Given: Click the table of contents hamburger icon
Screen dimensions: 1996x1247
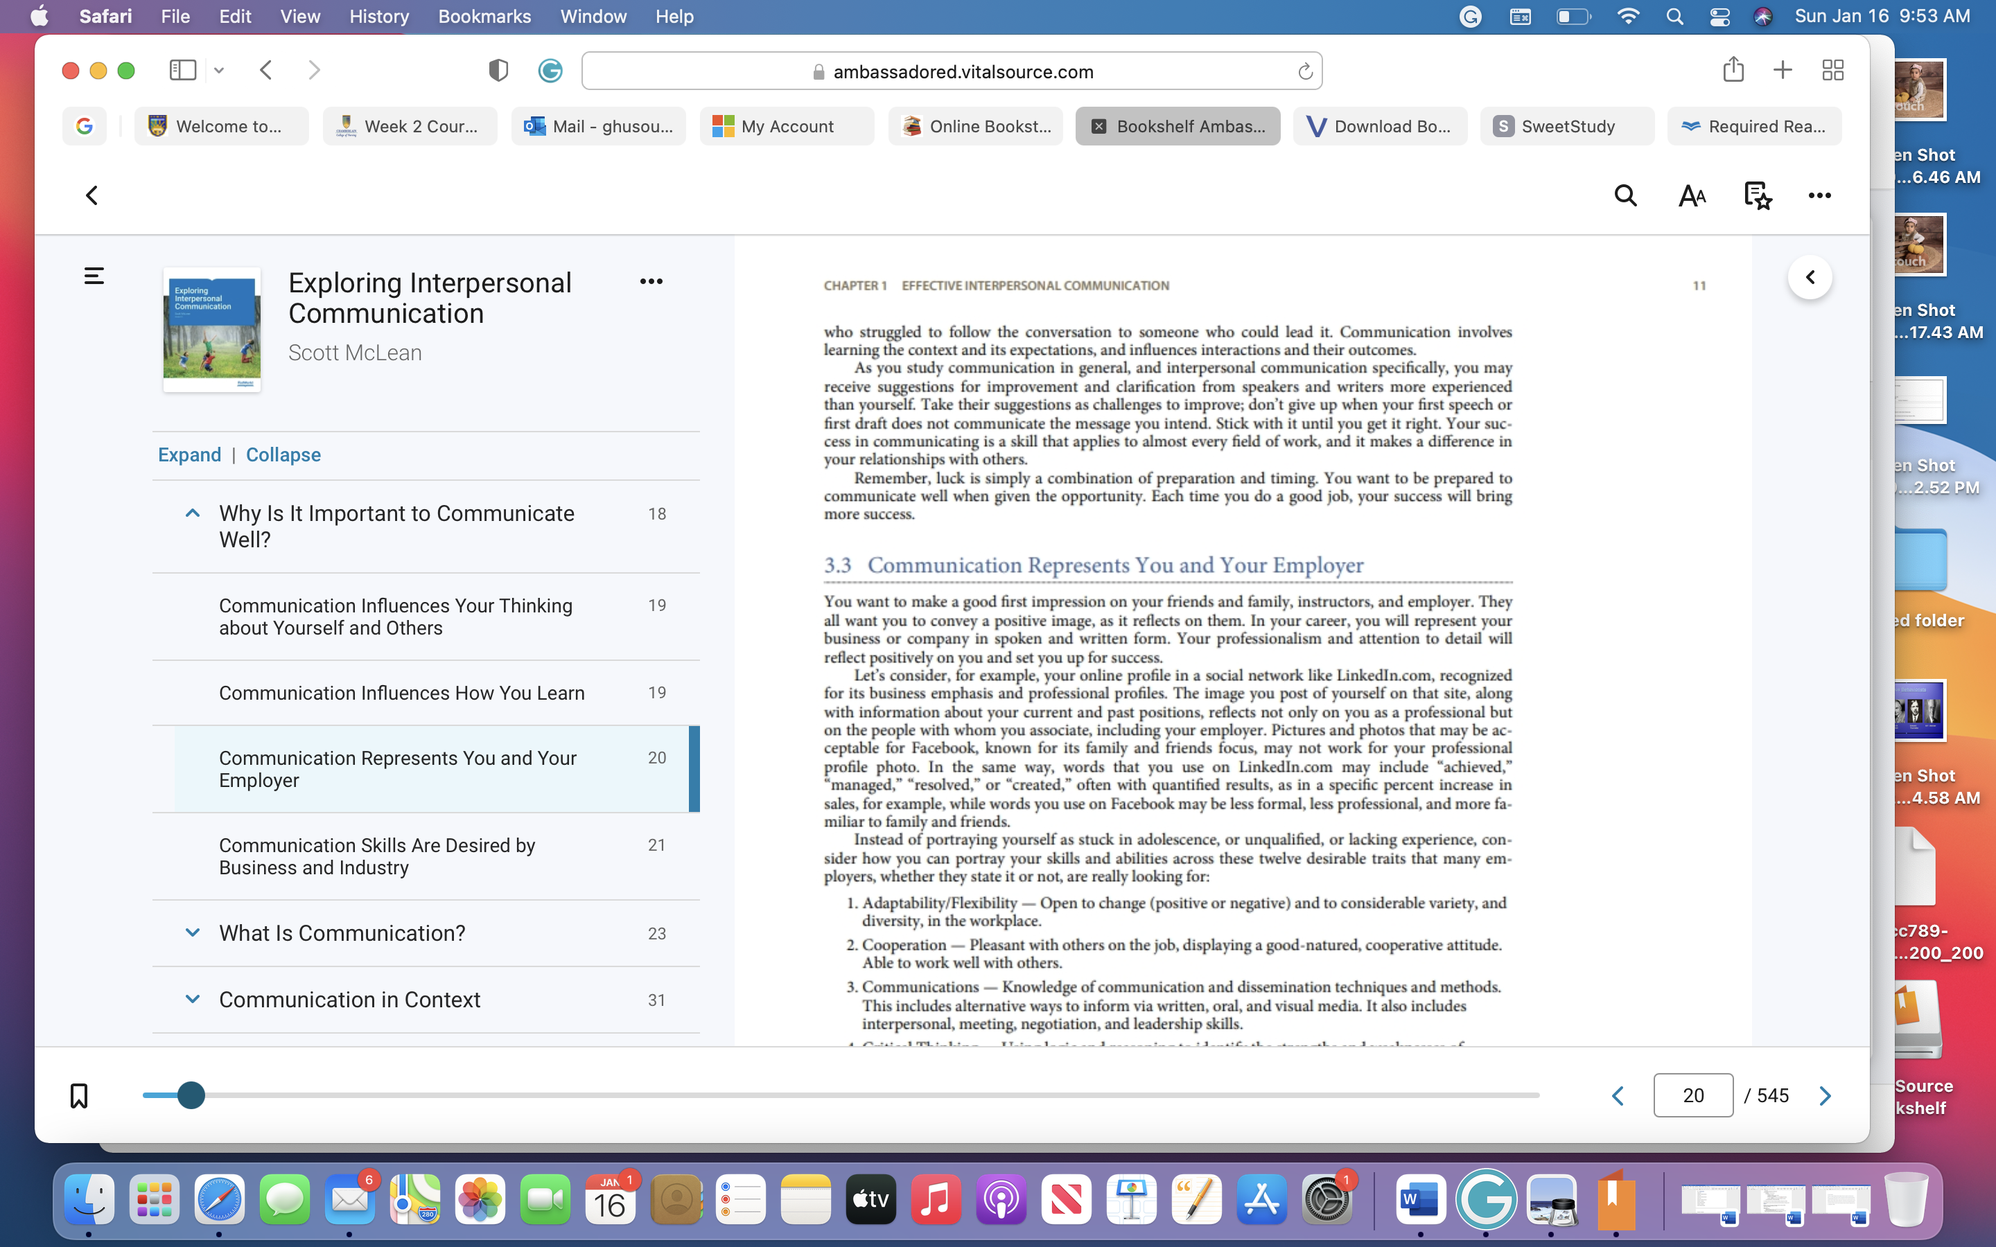Looking at the screenshot, I should [x=94, y=276].
